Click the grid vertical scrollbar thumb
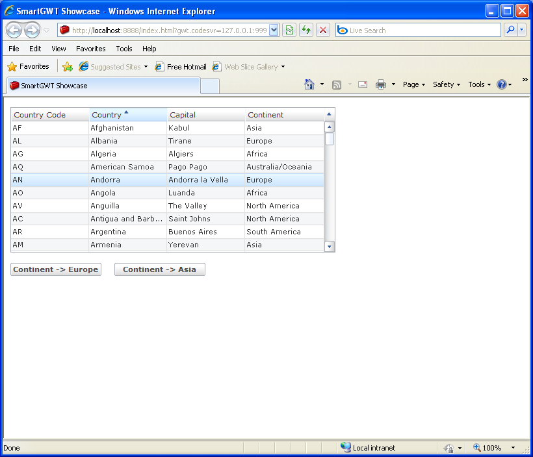 (329, 139)
